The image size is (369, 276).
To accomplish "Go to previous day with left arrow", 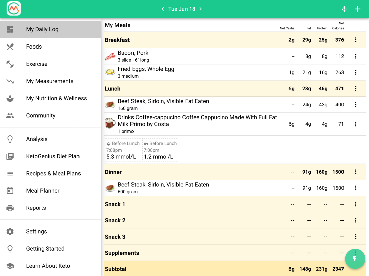I will (x=163, y=9).
